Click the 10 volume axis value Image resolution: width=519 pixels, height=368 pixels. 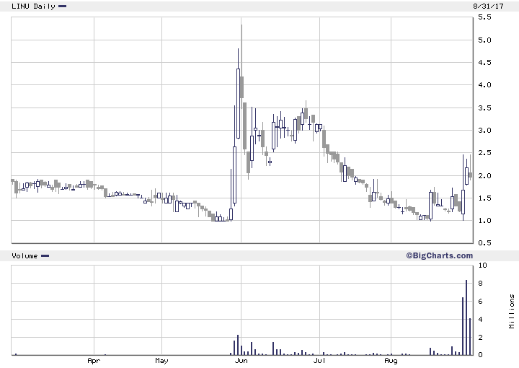tap(482, 266)
